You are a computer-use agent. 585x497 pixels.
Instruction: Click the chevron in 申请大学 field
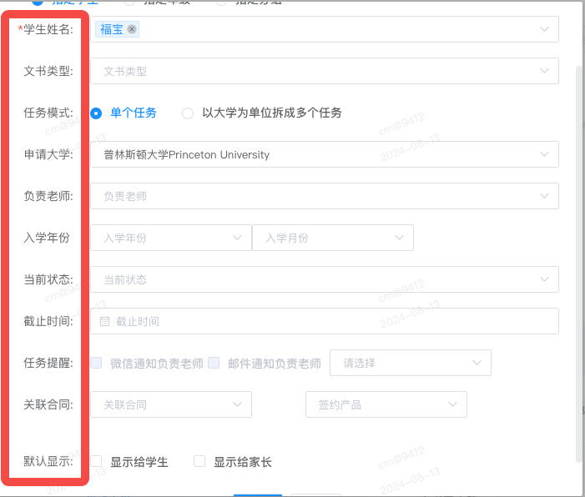[544, 154]
